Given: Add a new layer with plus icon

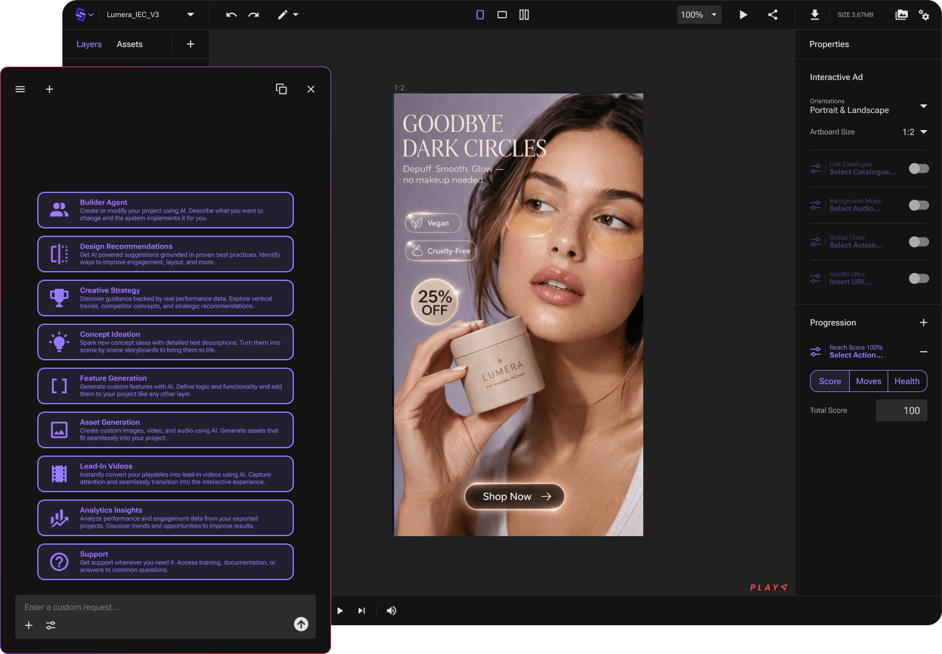Looking at the screenshot, I should tap(191, 44).
